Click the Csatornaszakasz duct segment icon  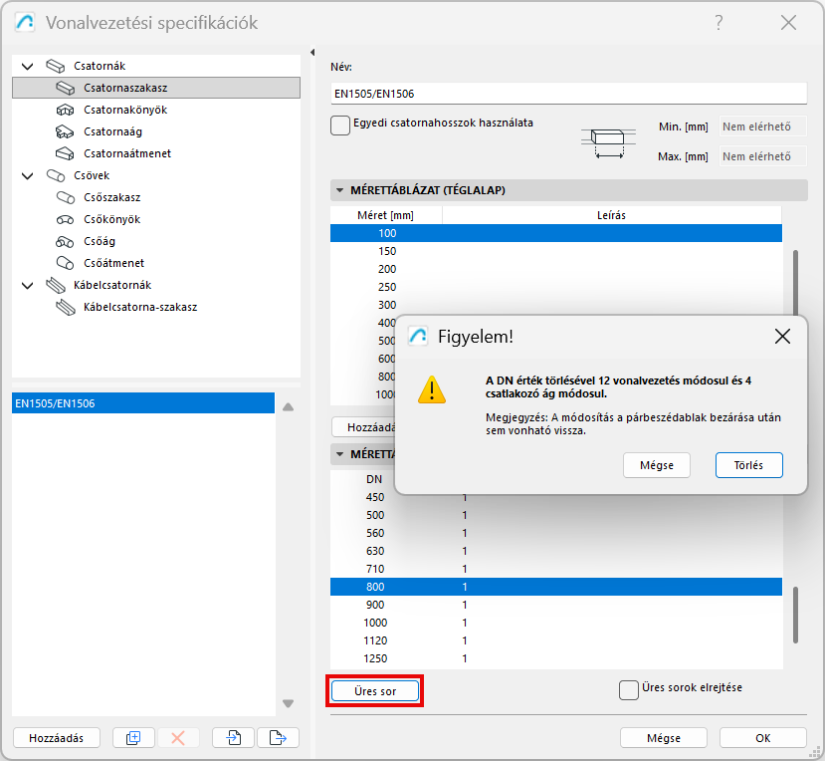[x=66, y=88]
